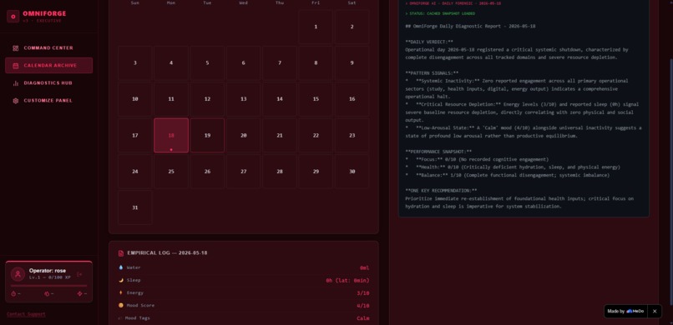The image size is (673, 325).
Task: Click the Mood Tags value Calm
Action: click(363, 318)
